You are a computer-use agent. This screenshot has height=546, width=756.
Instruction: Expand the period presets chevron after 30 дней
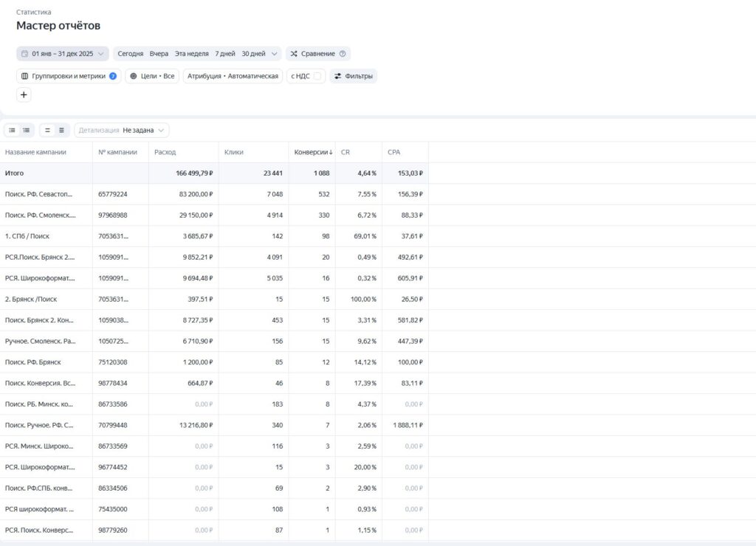coord(275,54)
